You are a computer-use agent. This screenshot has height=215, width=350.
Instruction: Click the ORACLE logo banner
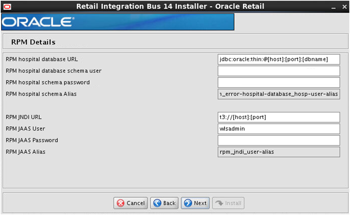[118, 22]
